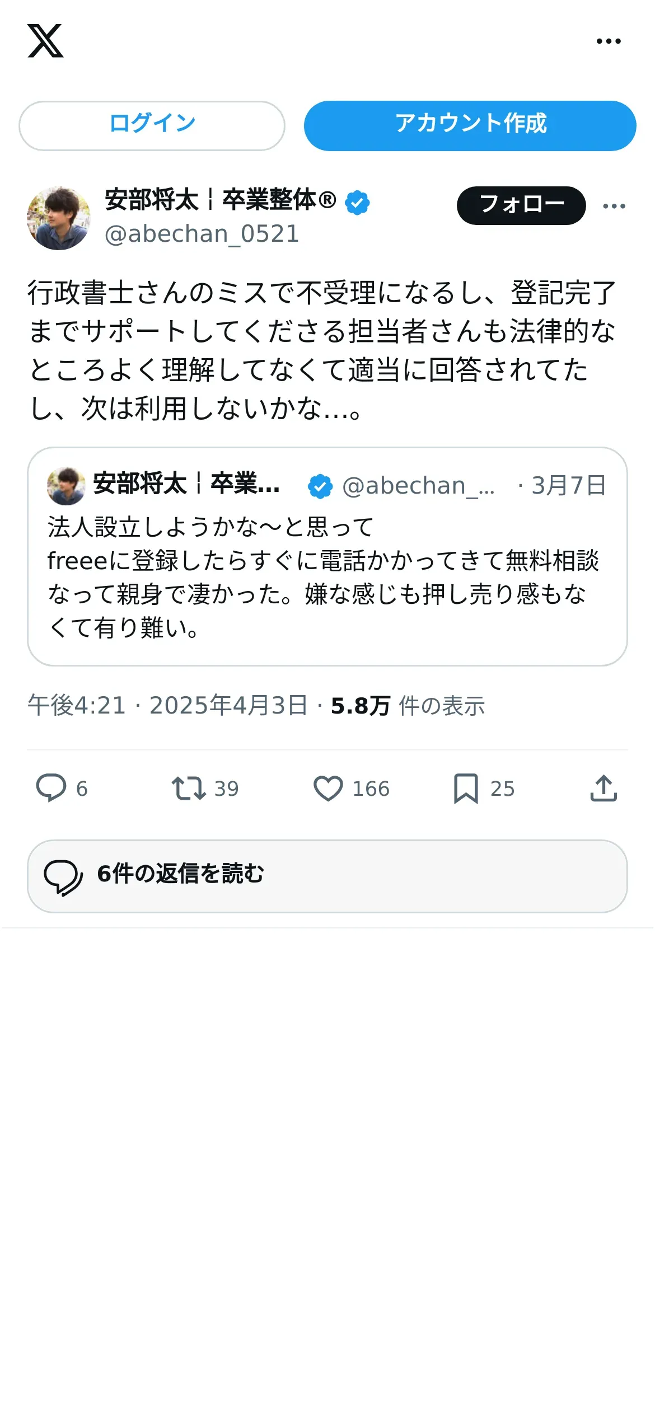Click the repost icon with 39

coord(189,788)
